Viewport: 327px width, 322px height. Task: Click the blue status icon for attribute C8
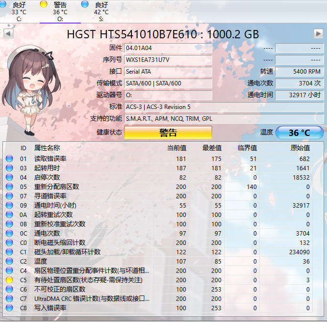point(9,308)
